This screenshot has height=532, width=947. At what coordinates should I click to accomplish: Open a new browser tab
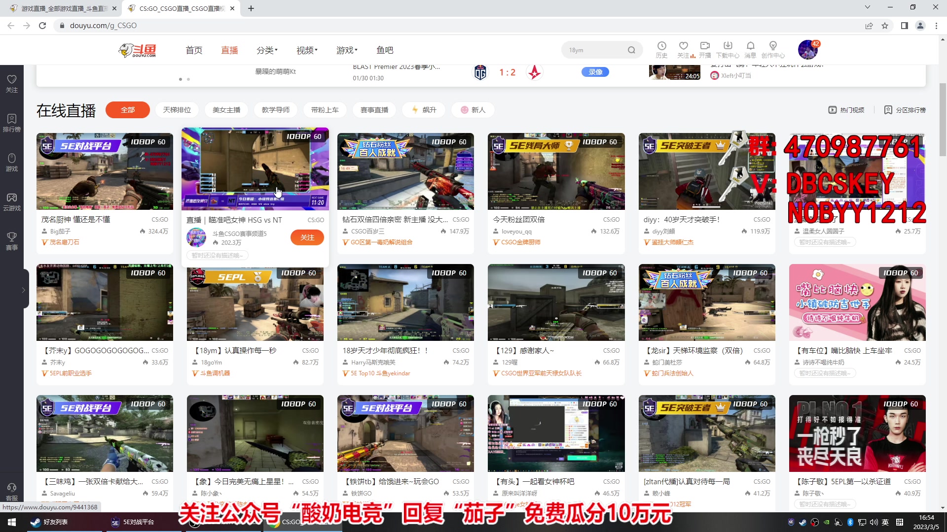[x=251, y=8]
